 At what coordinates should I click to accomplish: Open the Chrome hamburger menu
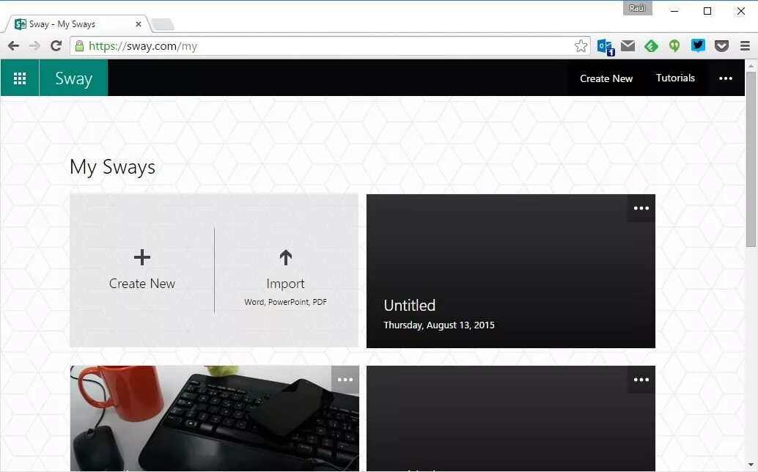[745, 46]
